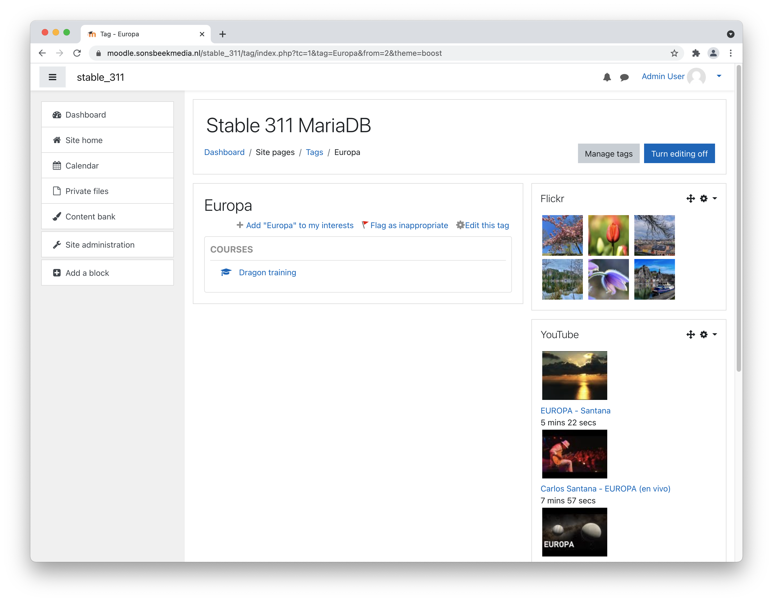Viewport: 773px width, 602px height.
Task: Click the move icon of YouTube block
Action: (691, 335)
